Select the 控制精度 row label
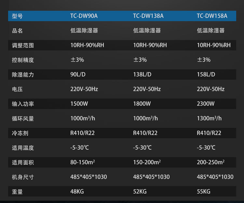This screenshot has width=244, height=203. tap(23, 60)
